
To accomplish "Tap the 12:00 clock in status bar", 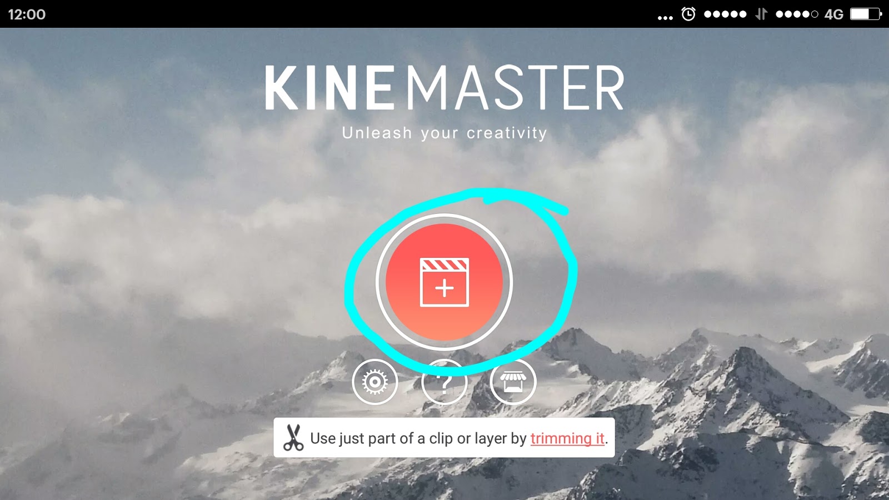I will pos(27,14).
